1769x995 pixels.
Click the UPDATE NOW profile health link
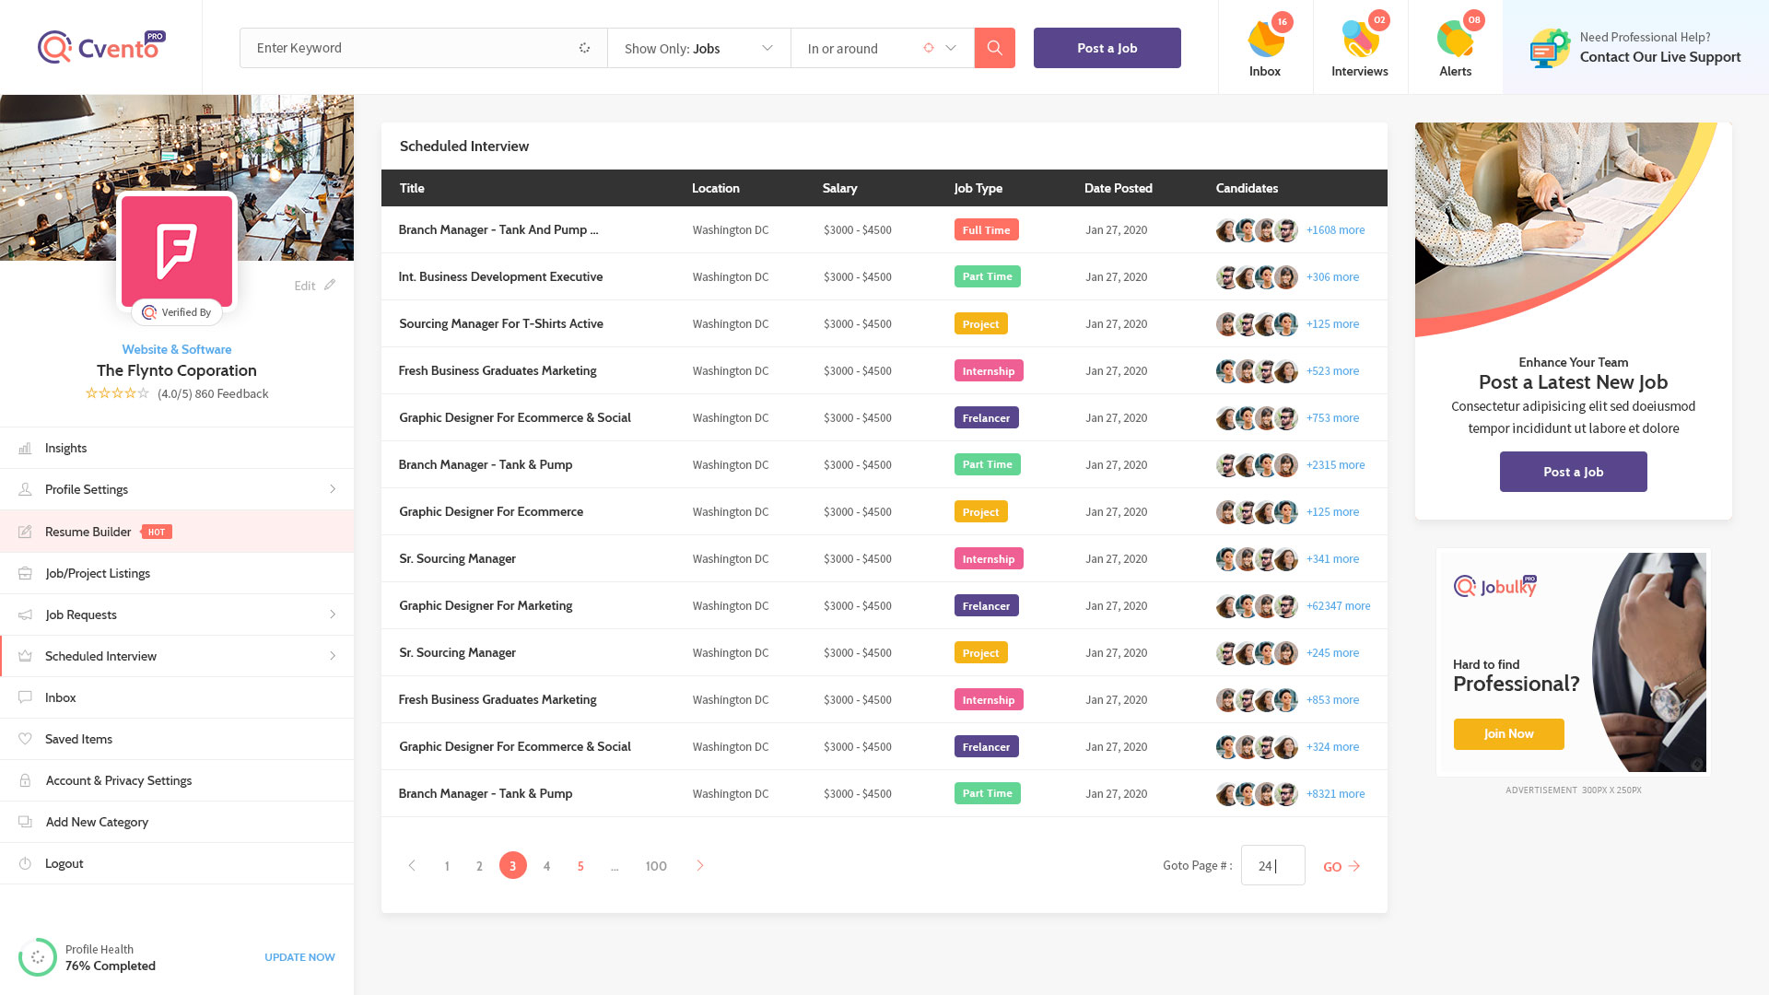coord(299,957)
